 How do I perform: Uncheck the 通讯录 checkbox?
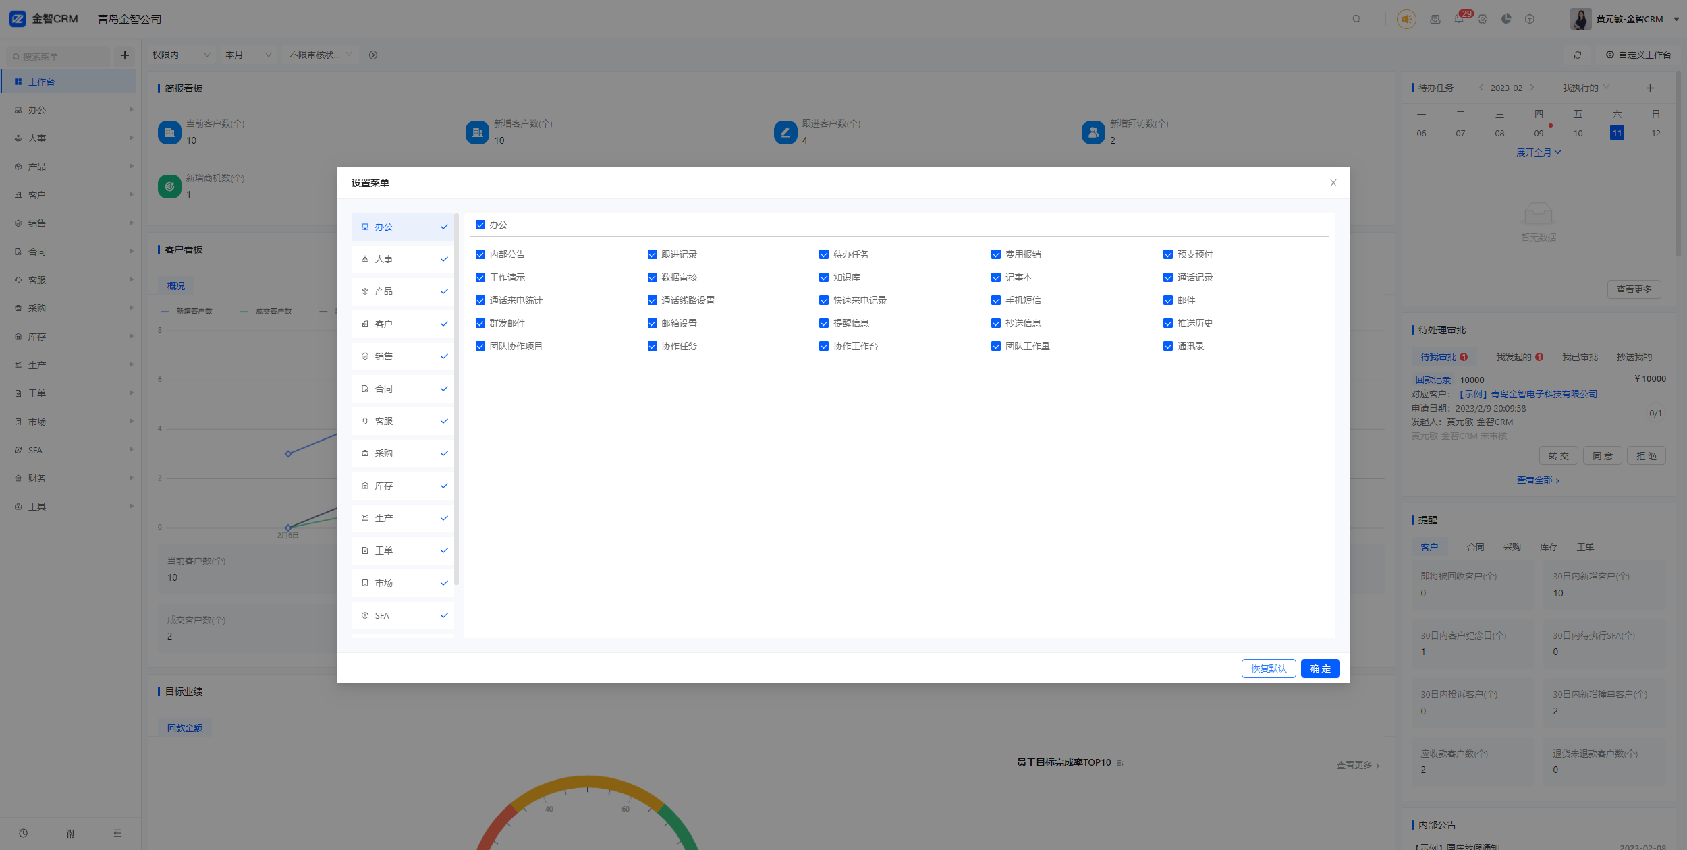(1168, 346)
